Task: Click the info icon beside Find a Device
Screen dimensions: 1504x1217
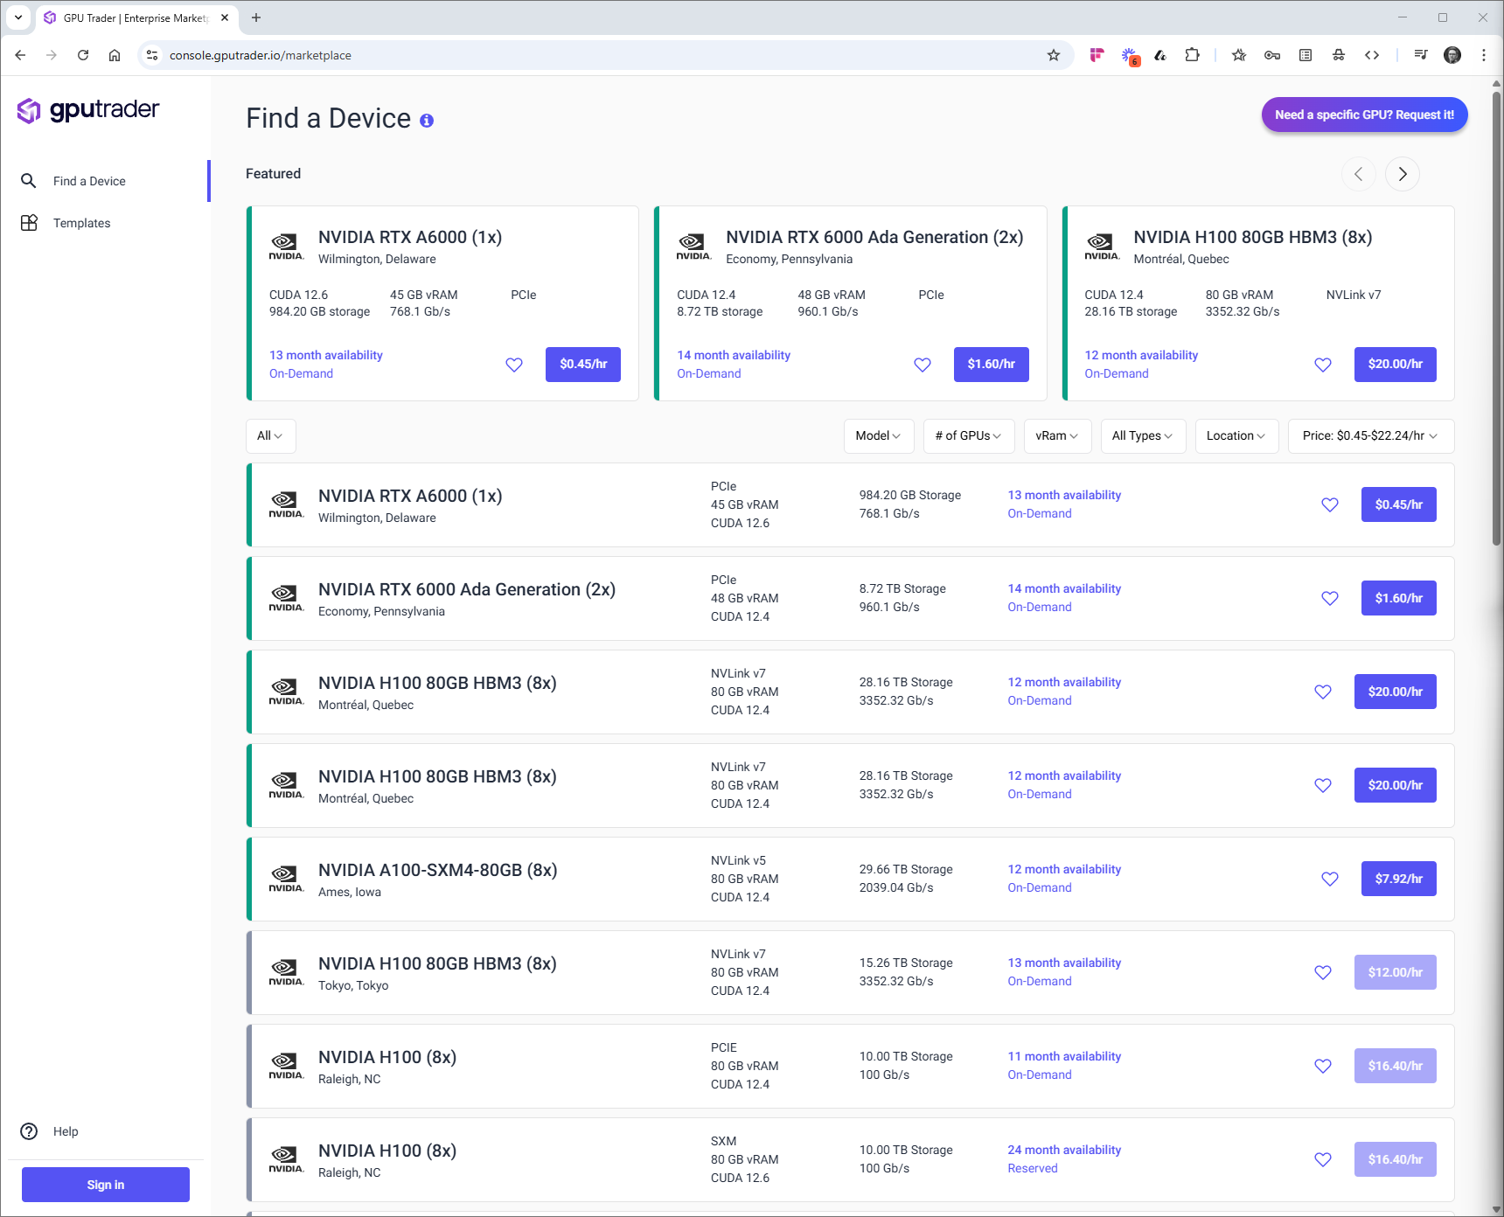Action: [427, 121]
